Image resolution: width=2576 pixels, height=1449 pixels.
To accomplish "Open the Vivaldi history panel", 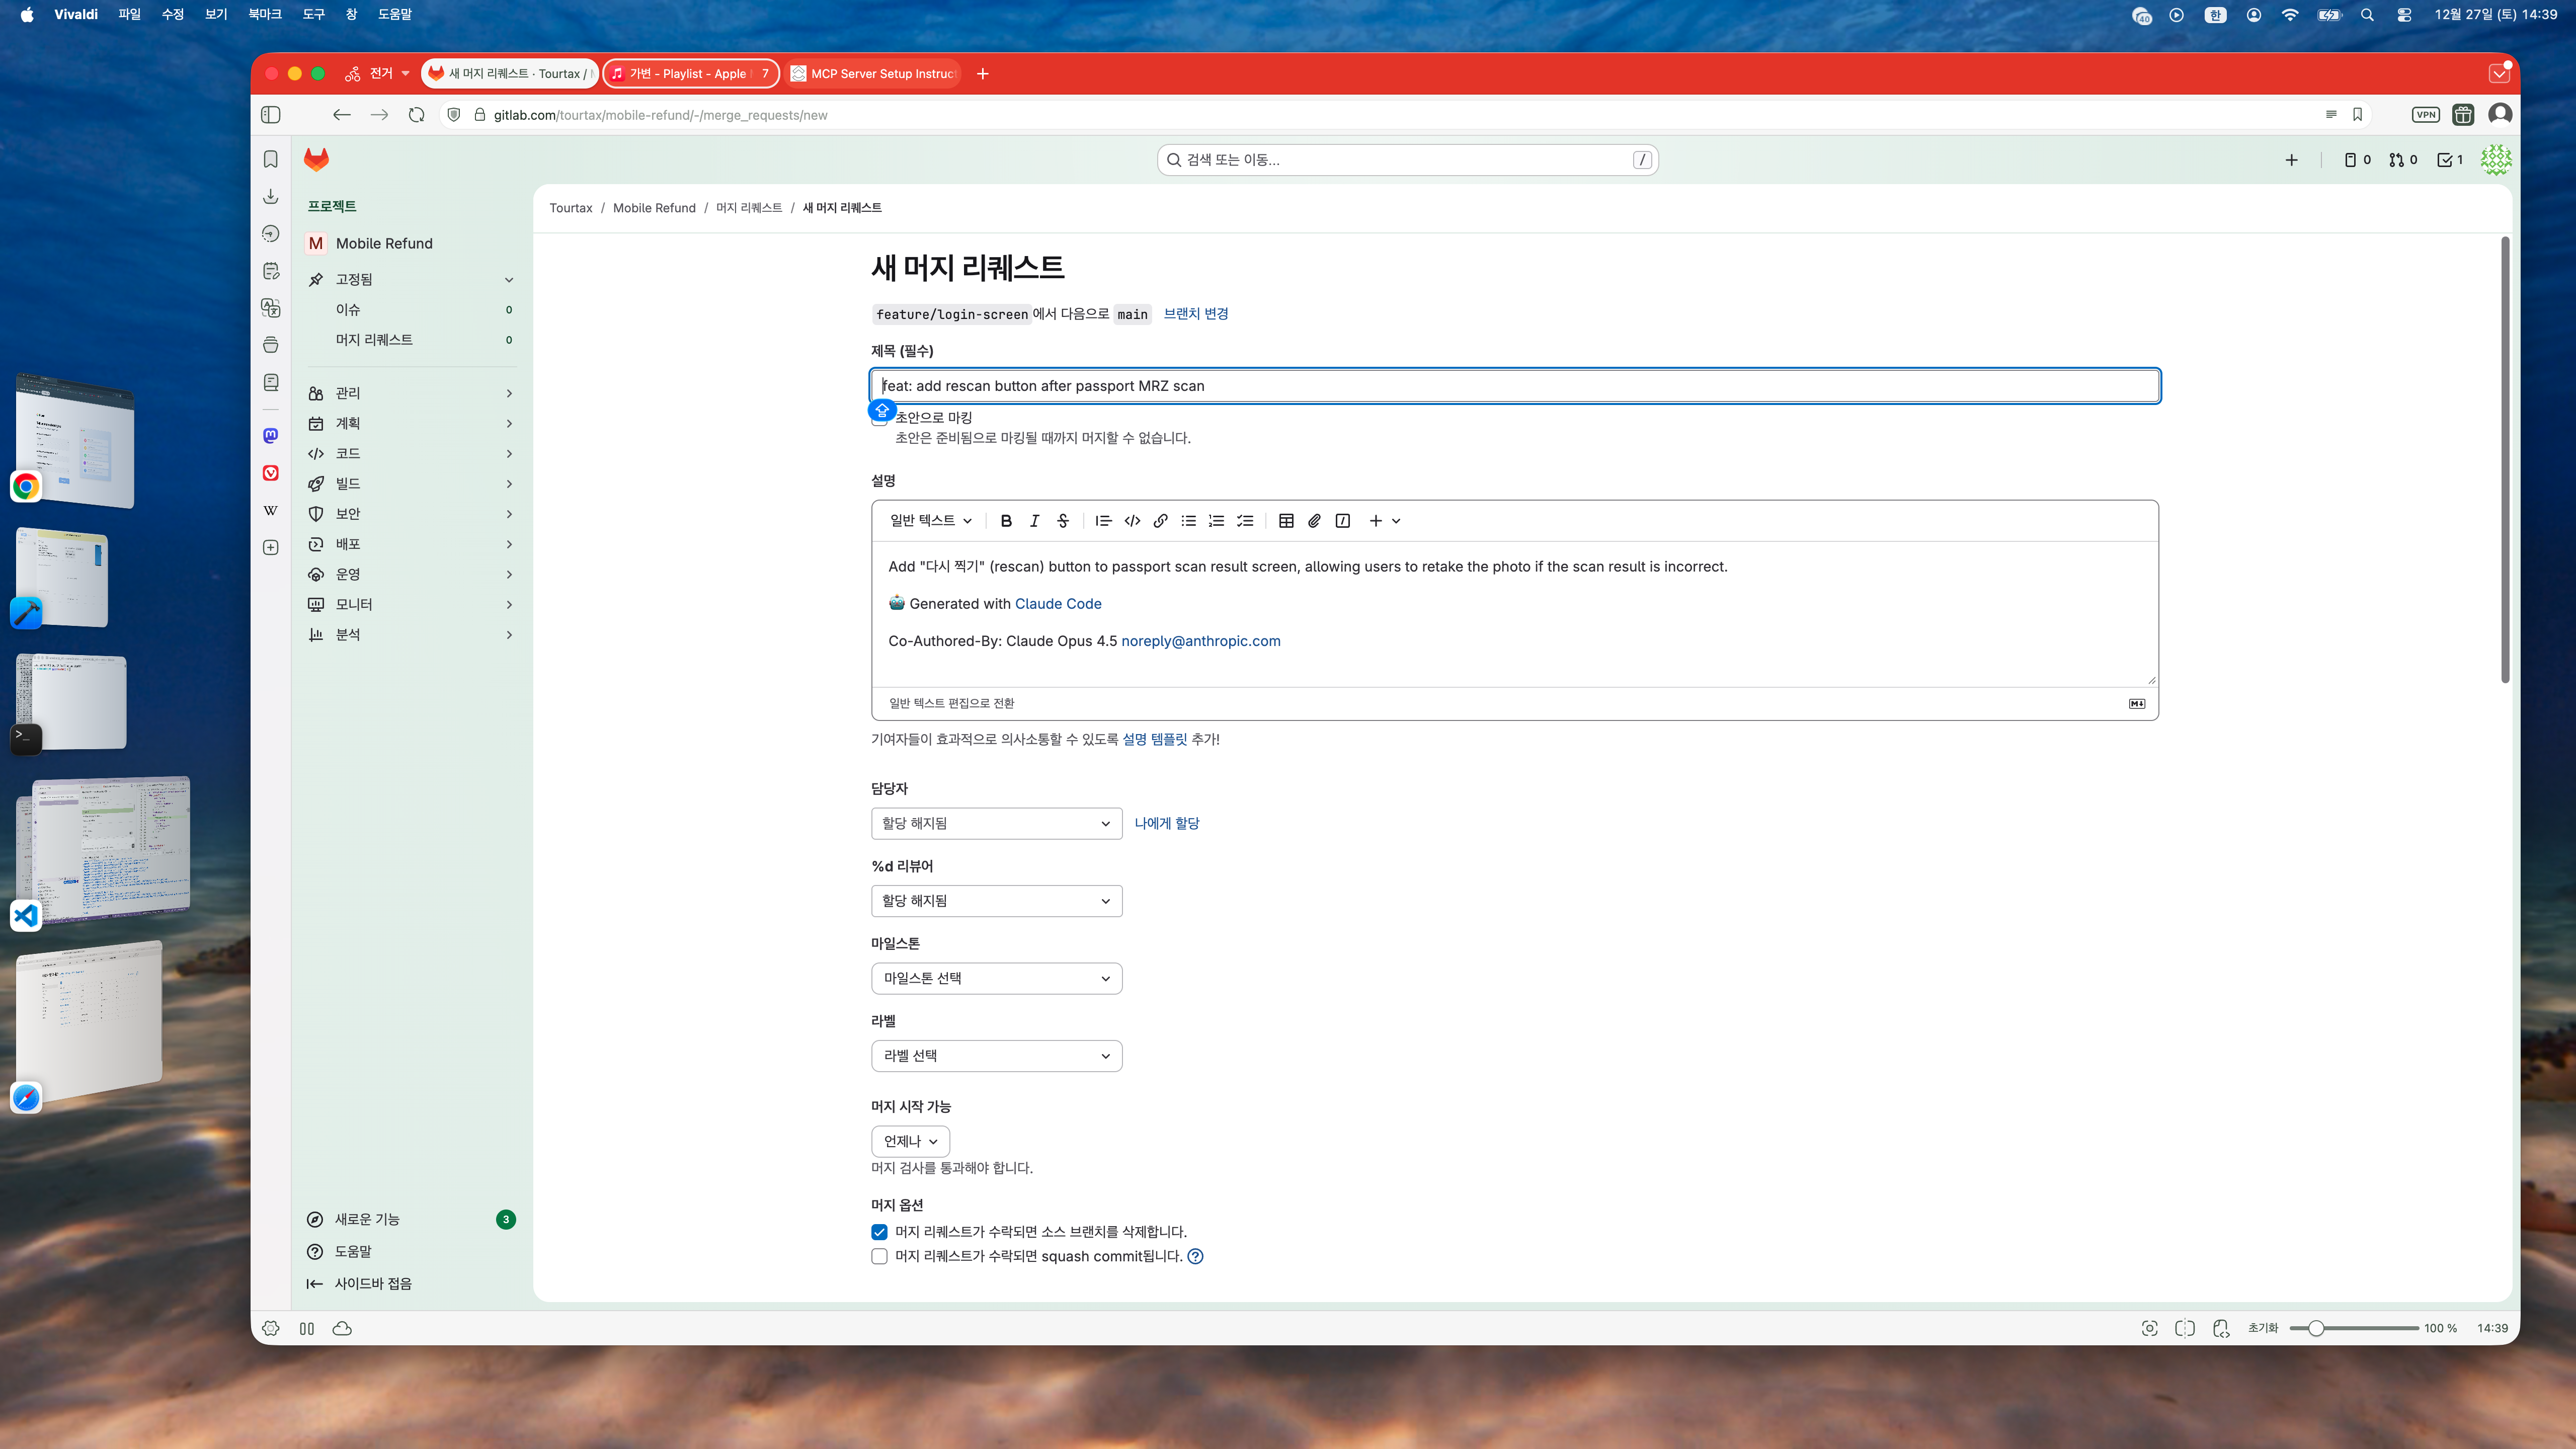I will (x=270, y=234).
